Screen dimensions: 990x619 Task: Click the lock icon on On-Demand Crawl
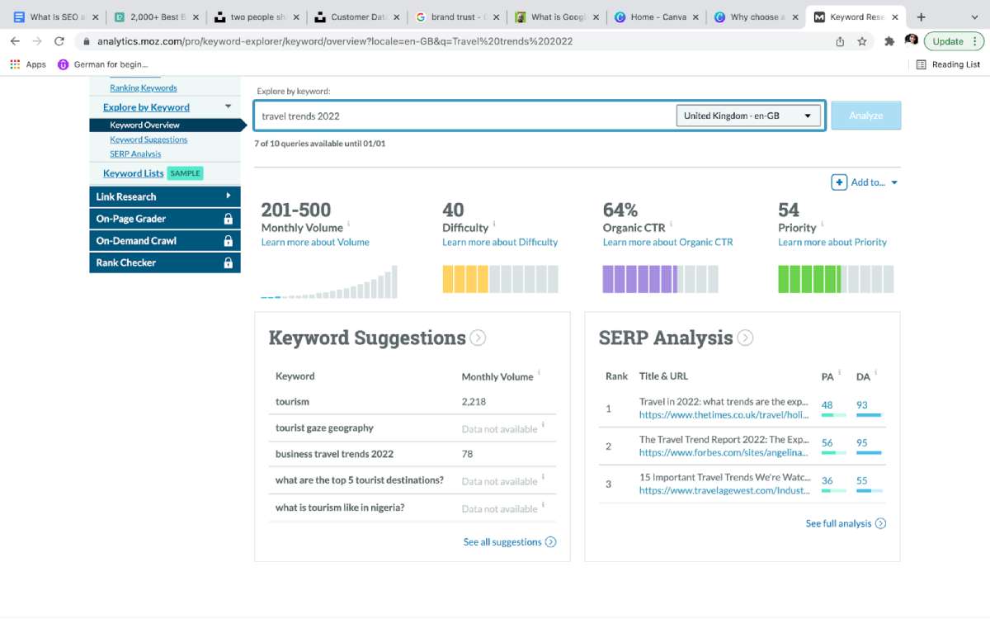click(x=228, y=241)
